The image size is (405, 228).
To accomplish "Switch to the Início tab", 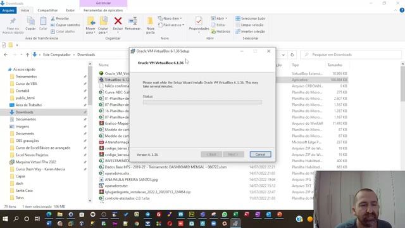I will [25, 10].
